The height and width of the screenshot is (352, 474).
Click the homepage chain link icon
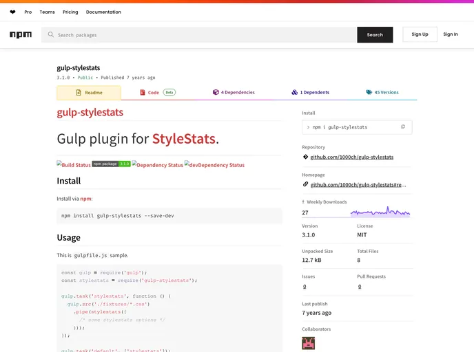[x=305, y=184]
